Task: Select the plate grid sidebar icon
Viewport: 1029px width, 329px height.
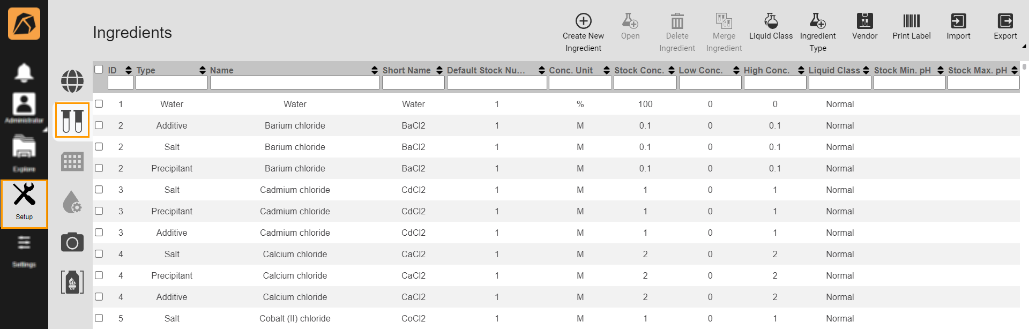Action: [x=72, y=161]
